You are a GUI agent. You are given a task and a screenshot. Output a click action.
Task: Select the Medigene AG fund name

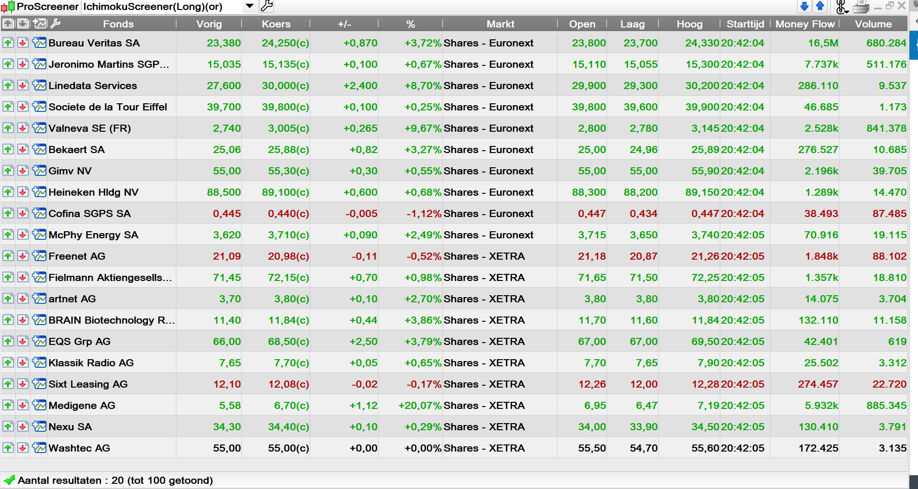(x=82, y=406)
